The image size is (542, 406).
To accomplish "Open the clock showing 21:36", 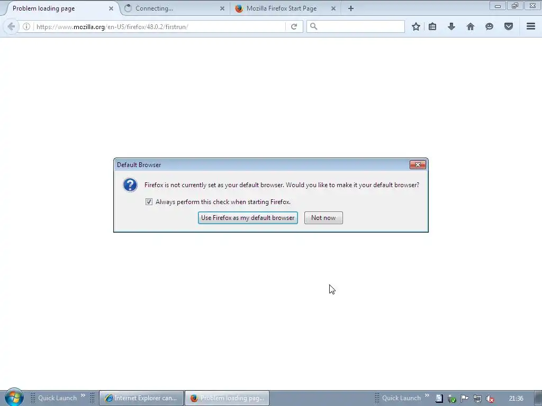I will click(516, 399).
